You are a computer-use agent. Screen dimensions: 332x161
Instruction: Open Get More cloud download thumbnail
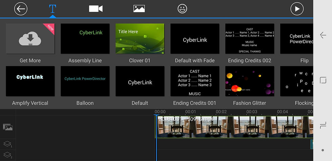coord(30,38)
